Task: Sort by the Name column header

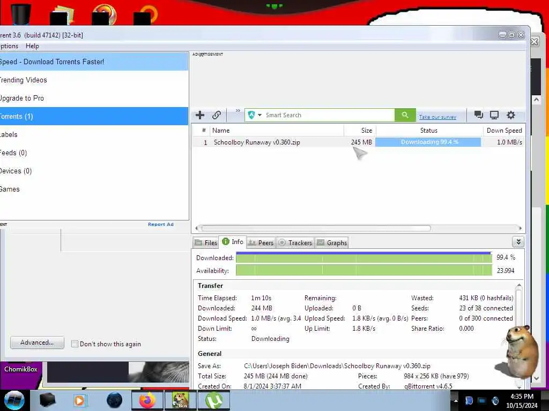Action: 277,131
